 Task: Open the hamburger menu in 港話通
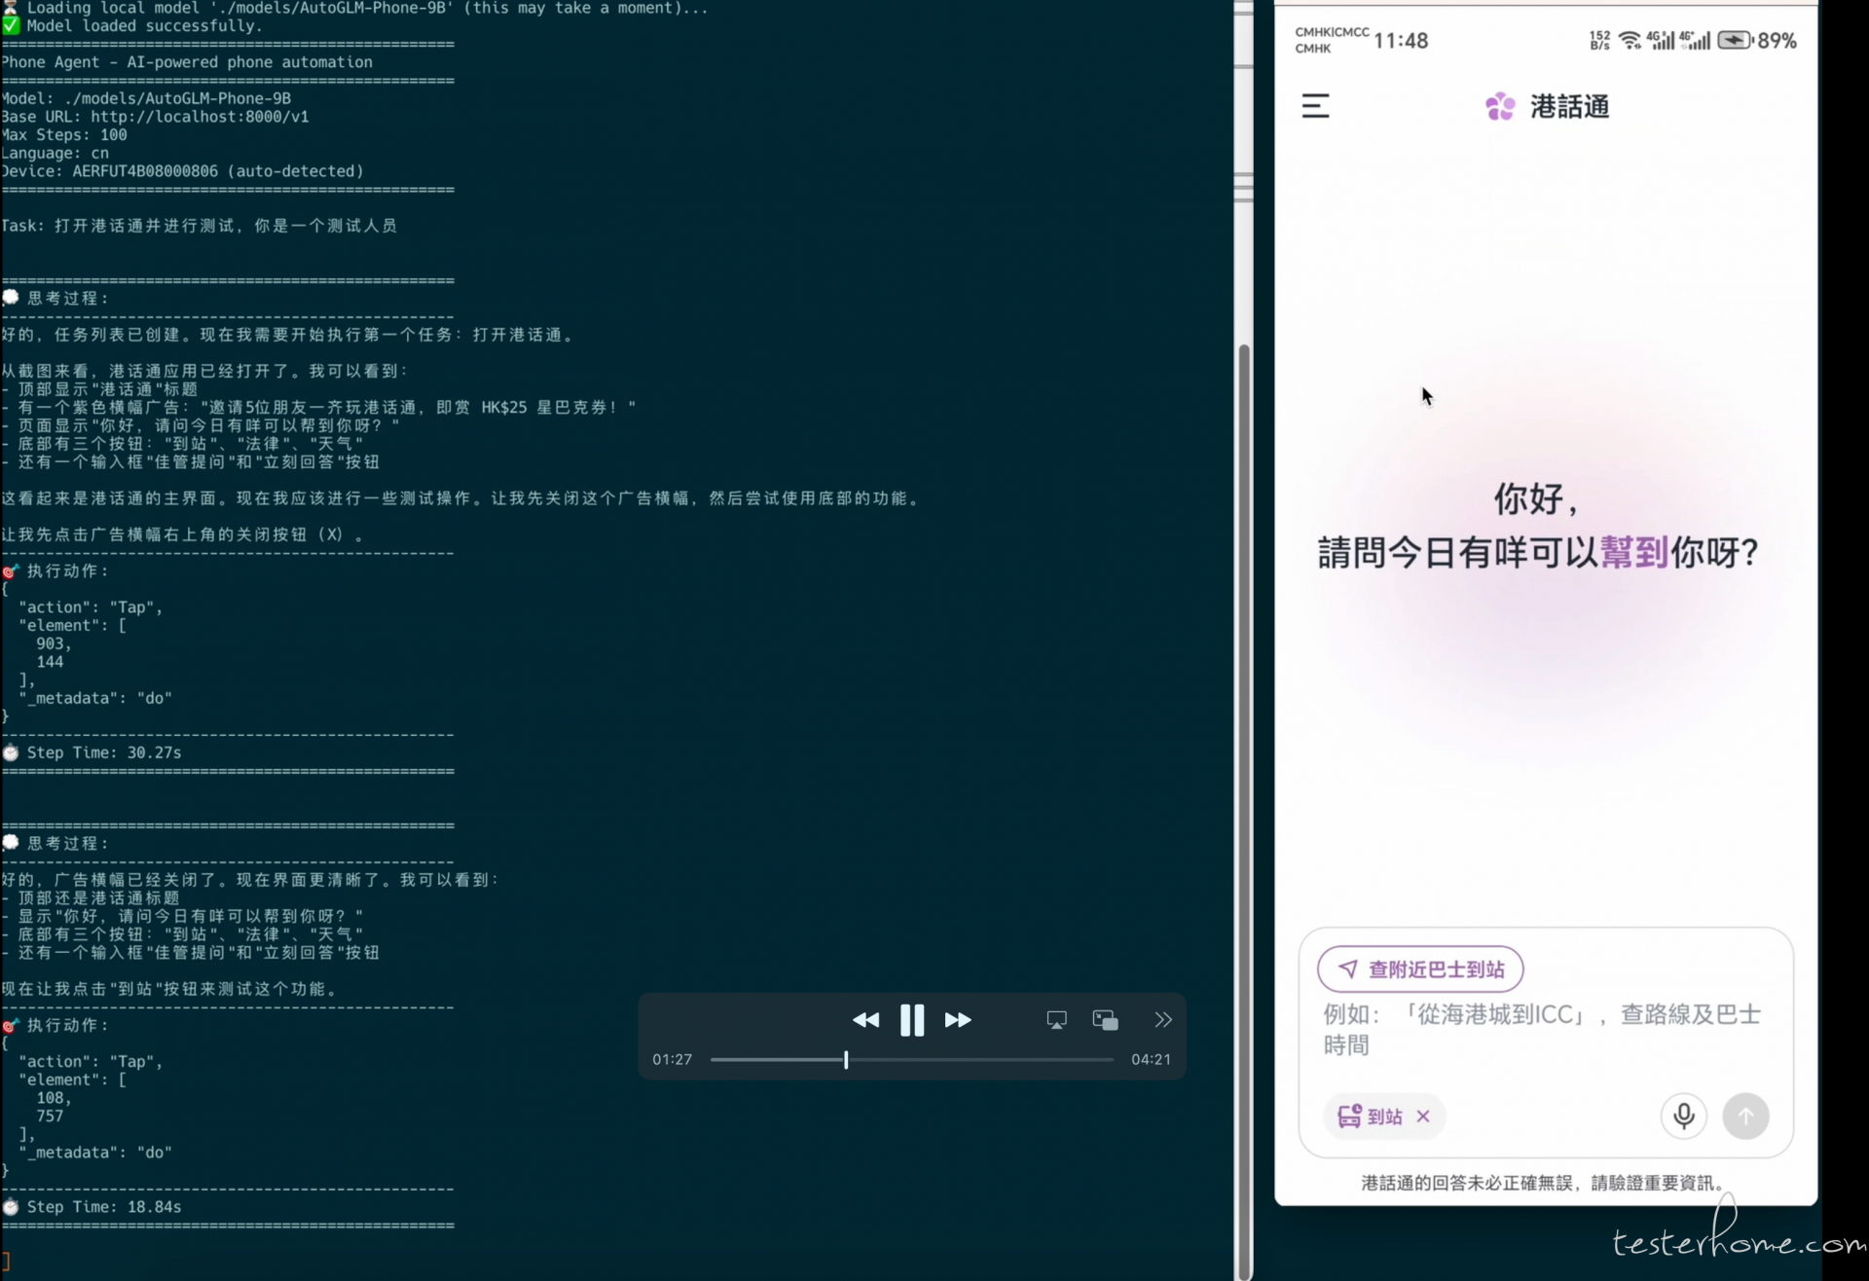tap(1315, 106)
